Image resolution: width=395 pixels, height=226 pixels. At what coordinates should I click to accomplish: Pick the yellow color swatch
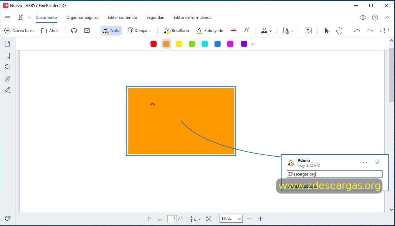pos(179,44)
